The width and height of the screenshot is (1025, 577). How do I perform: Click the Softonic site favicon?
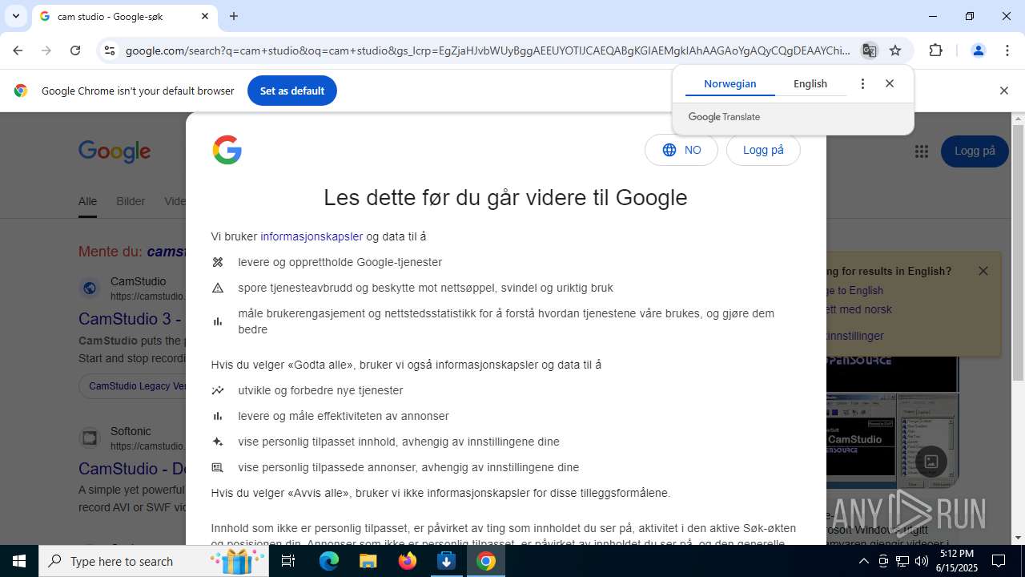coord(90,438)
